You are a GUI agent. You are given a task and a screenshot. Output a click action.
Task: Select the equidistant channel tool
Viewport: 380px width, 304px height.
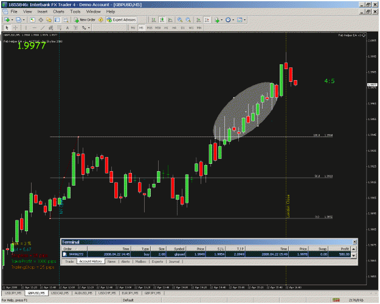(x=50, y=28)
